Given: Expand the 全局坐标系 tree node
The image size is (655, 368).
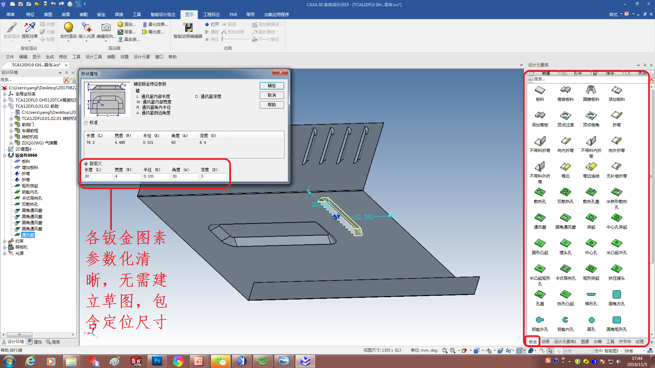Looking at the screenshot, I should pos(5,94).
